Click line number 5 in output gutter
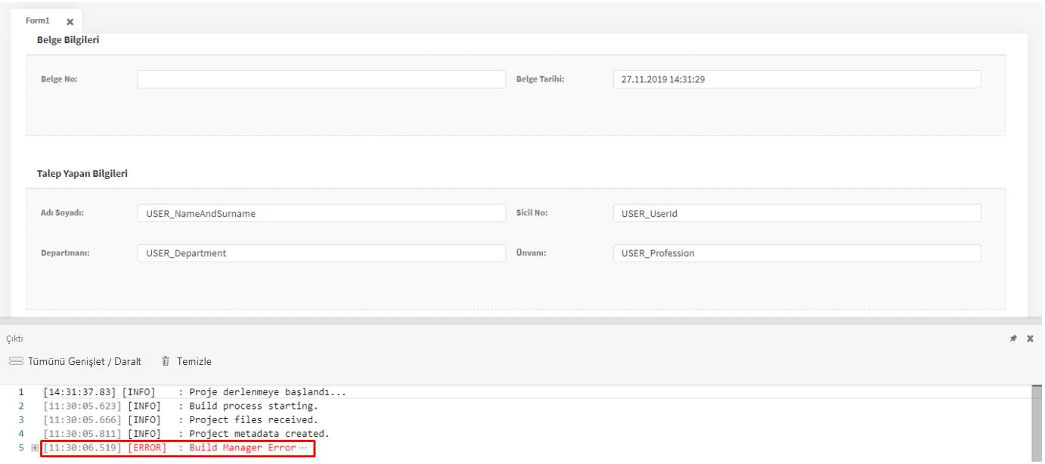1045x464 pixels. (21, 448)
